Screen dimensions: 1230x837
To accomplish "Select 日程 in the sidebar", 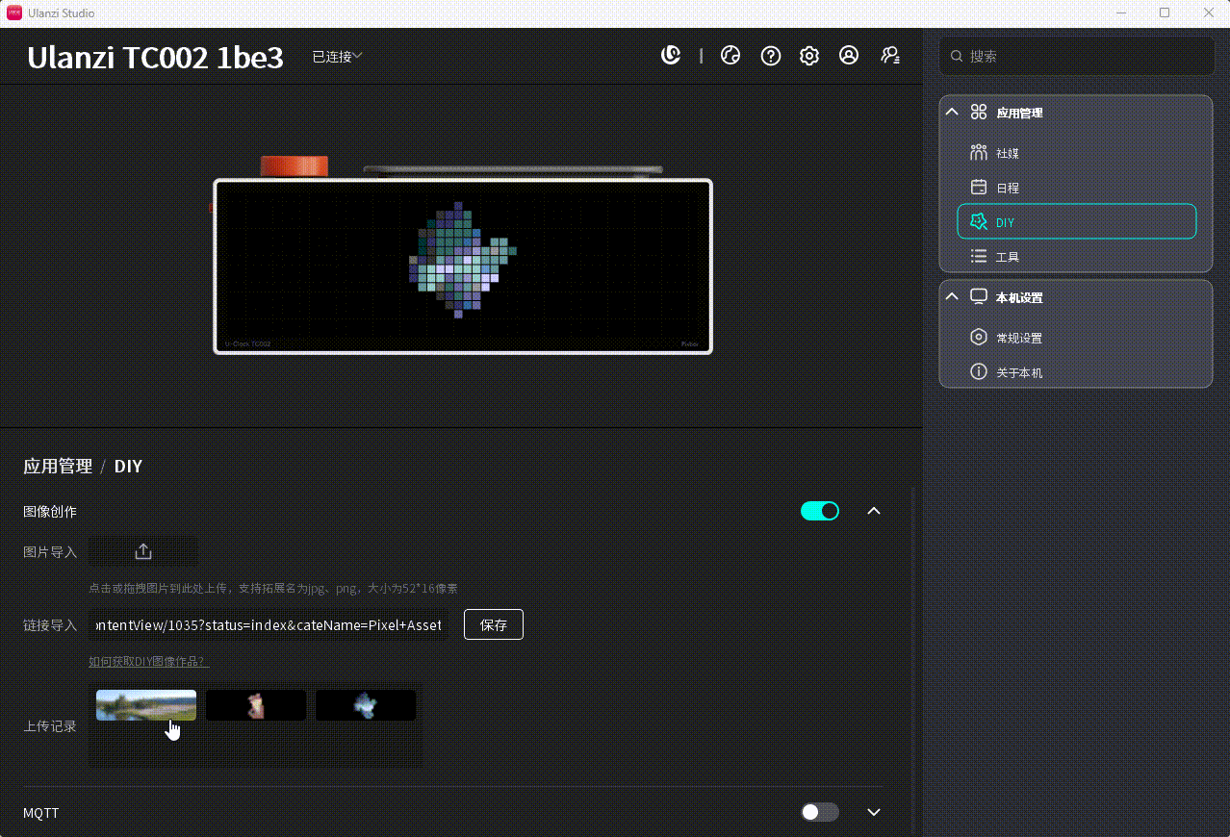I will 1076,188.
